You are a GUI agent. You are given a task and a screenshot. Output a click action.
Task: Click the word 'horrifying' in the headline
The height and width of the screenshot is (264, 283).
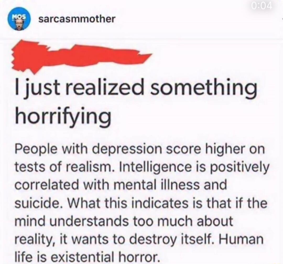(63, 116)
